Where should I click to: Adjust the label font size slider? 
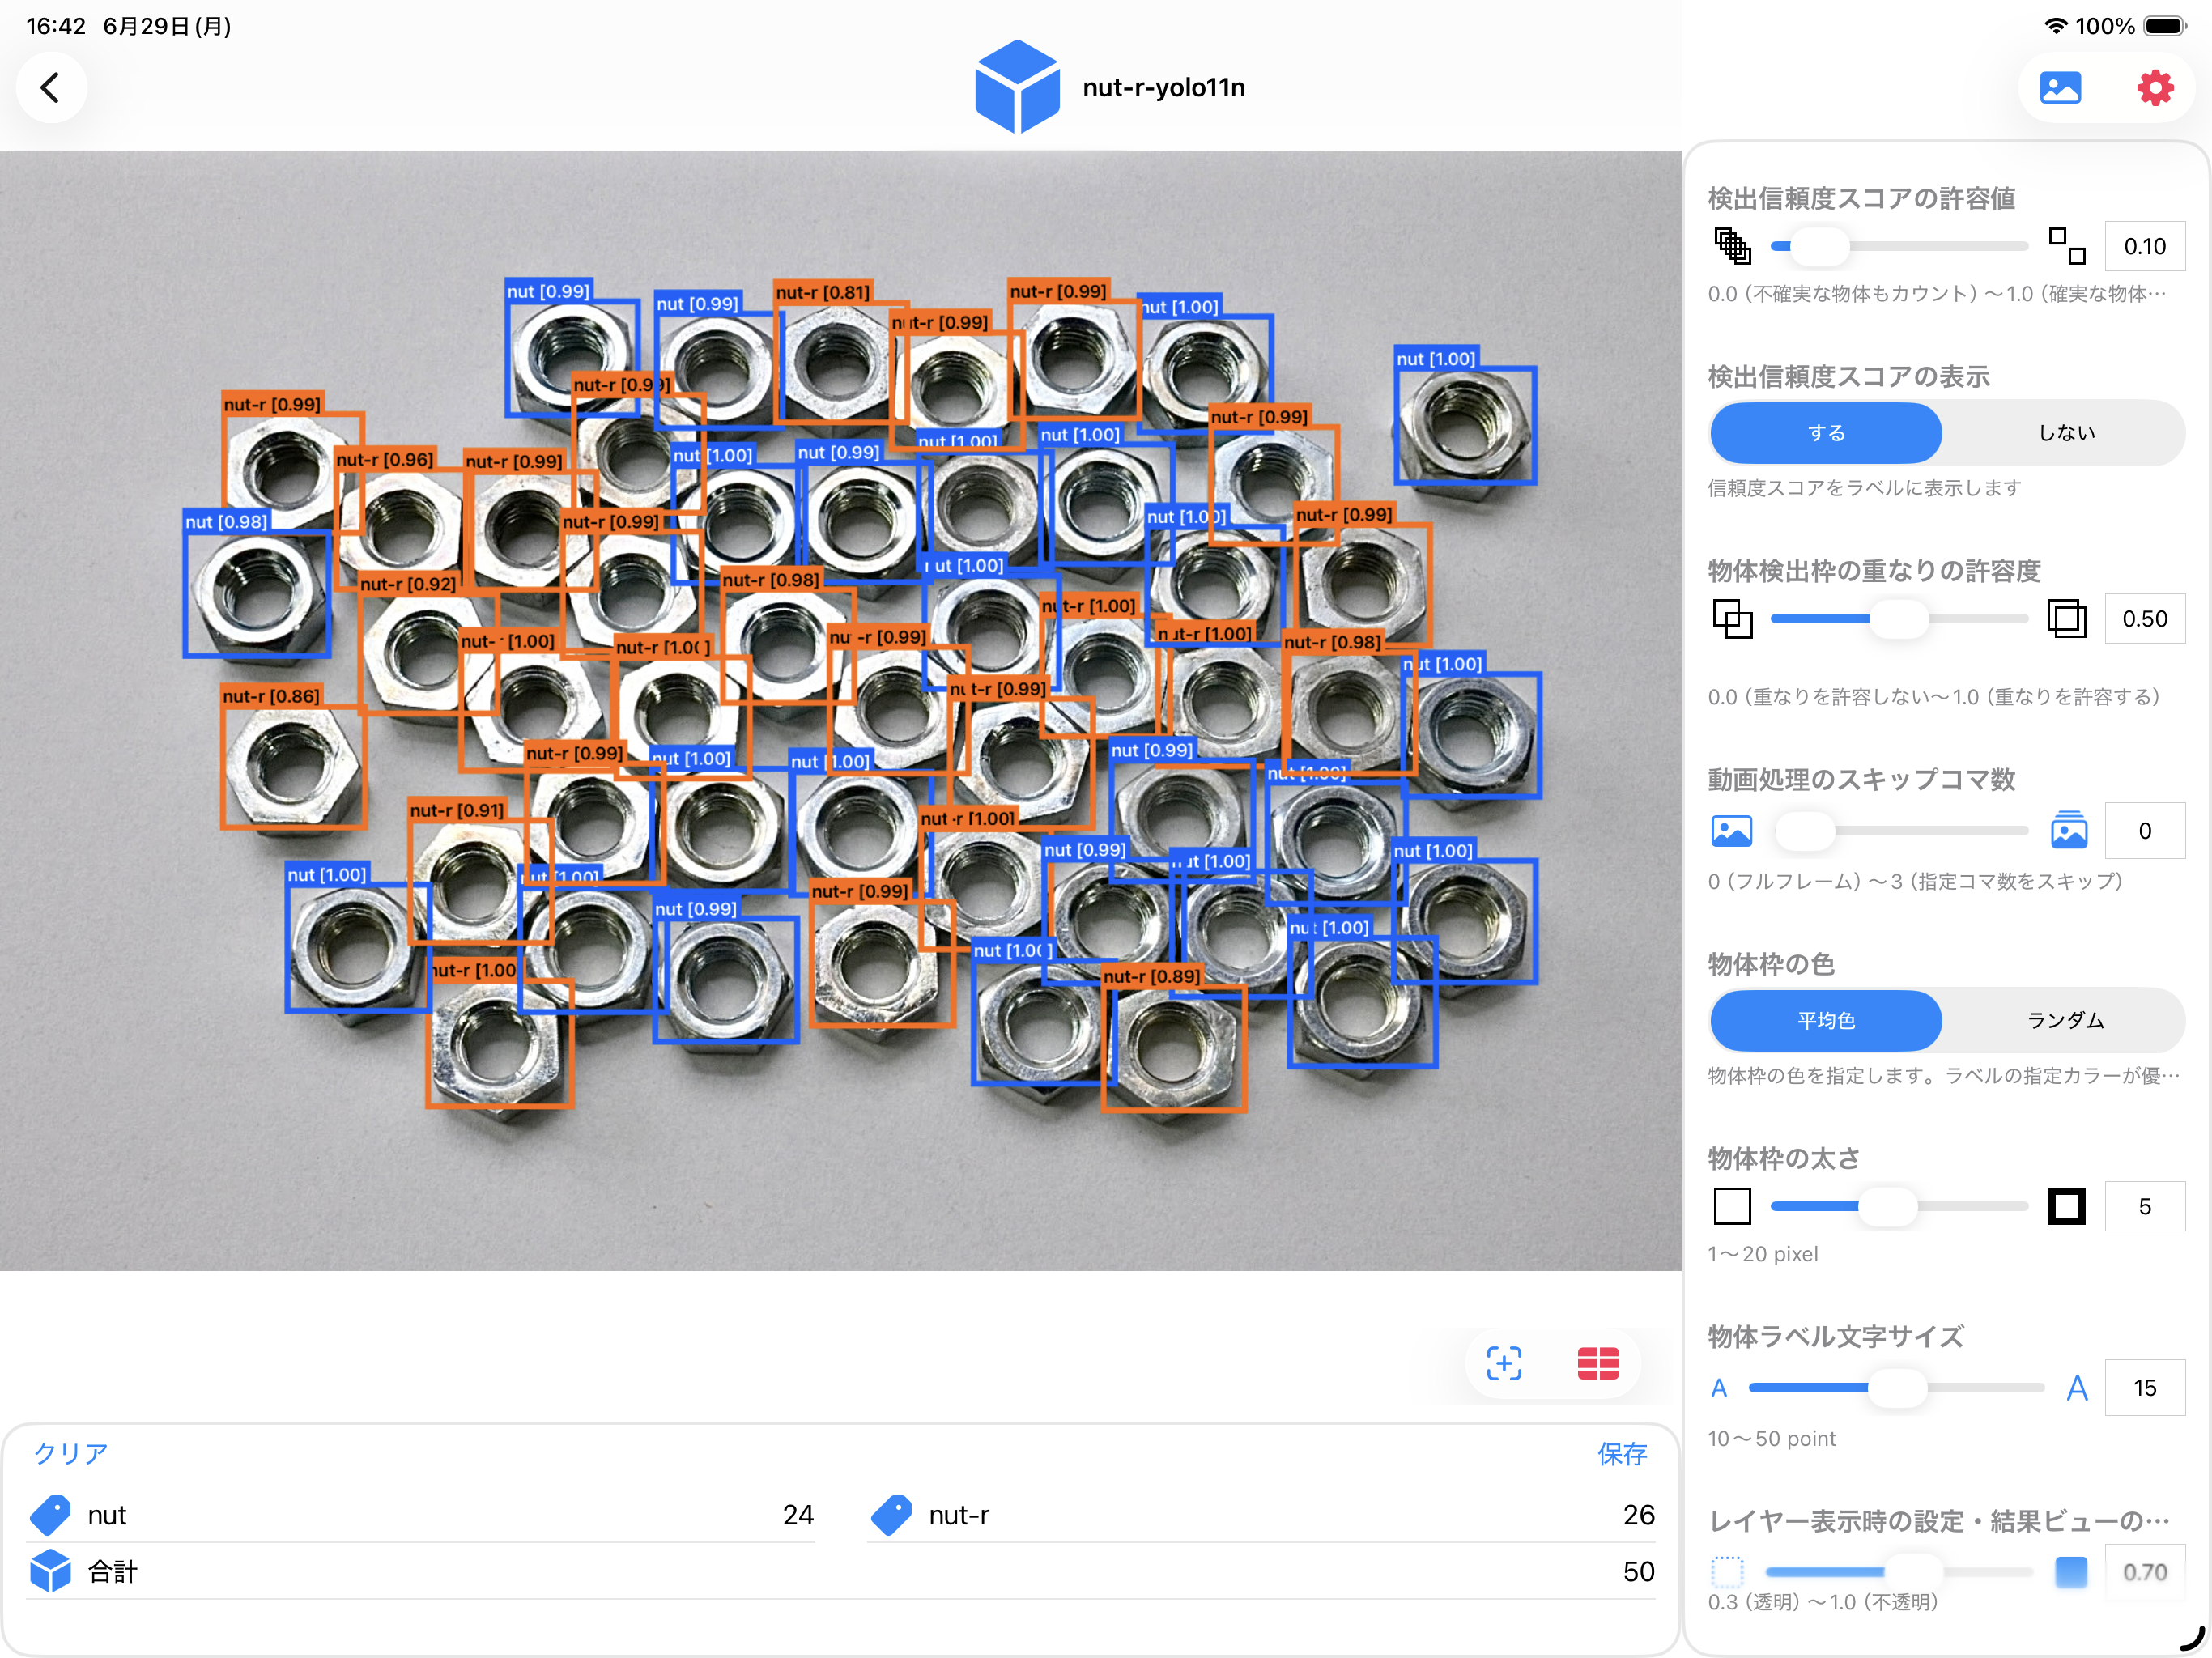click(x=1897, y=1388)
